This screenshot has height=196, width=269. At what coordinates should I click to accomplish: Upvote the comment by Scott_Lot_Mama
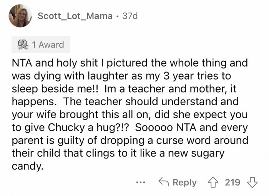213,182
